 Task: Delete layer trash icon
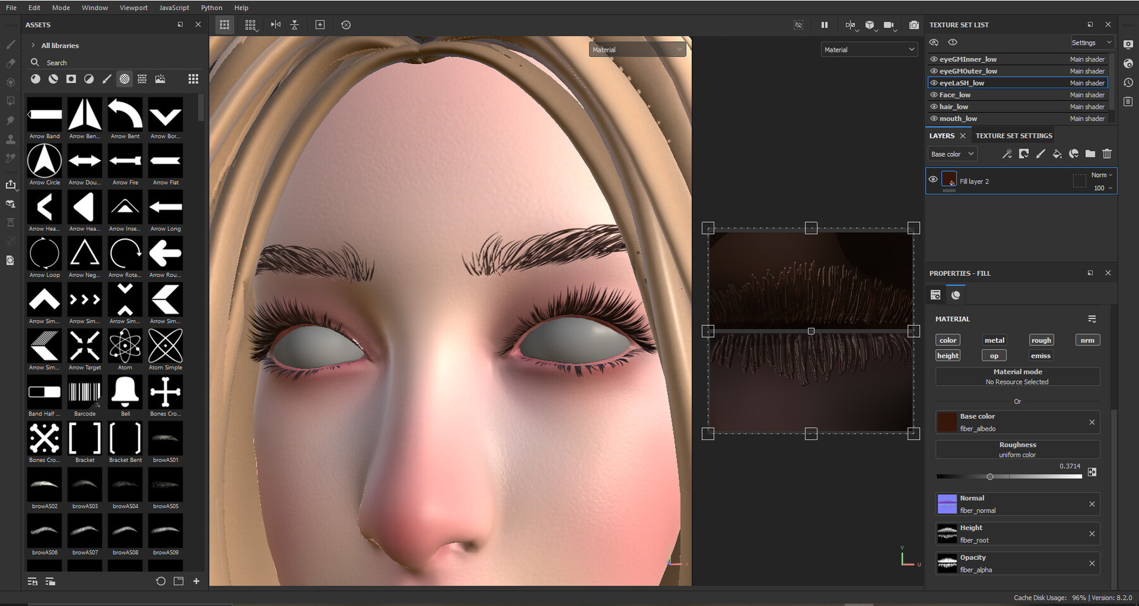(1107, 154)
